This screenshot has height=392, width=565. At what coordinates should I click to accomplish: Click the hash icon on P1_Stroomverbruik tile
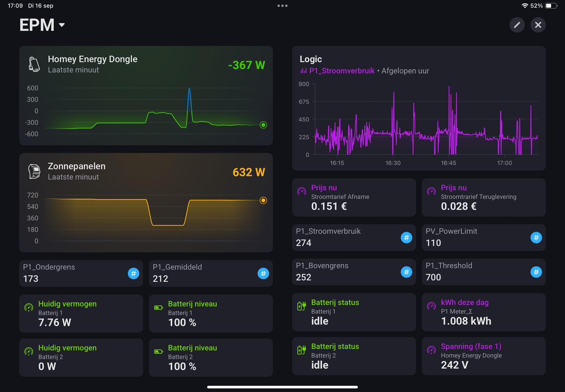pos(406,238)
